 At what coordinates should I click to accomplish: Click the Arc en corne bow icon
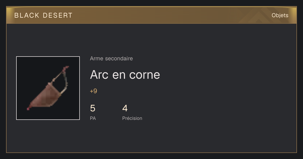[48, 88]
